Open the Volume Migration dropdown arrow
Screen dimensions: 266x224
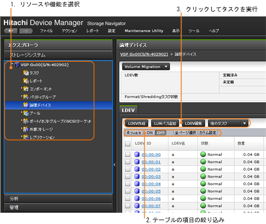(x=166, y=66)
